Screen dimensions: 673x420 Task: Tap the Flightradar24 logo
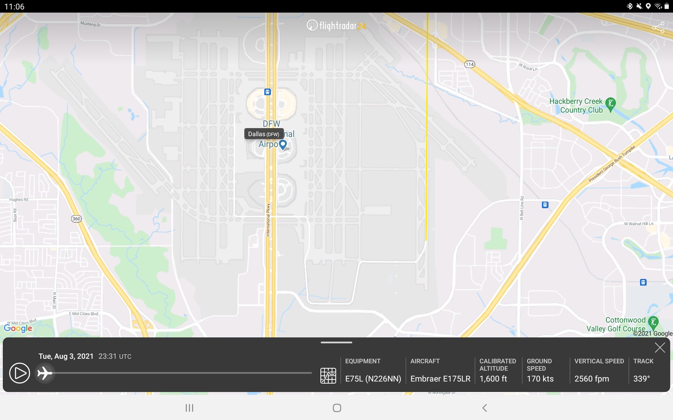coord(336,26)
